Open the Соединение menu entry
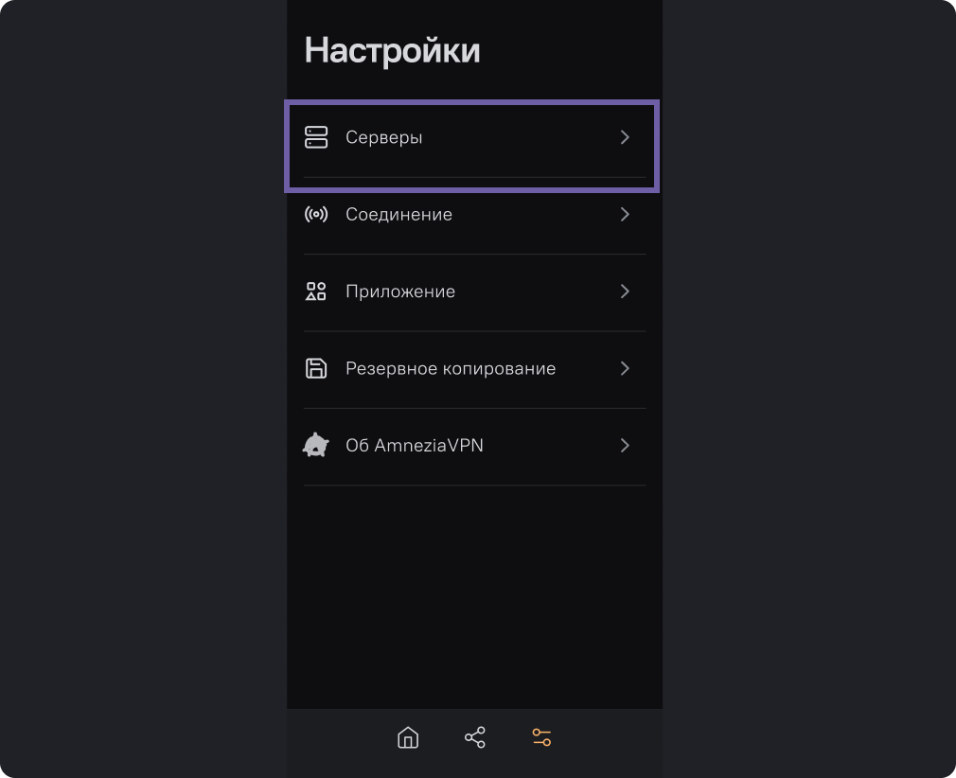 coord(474,216)
